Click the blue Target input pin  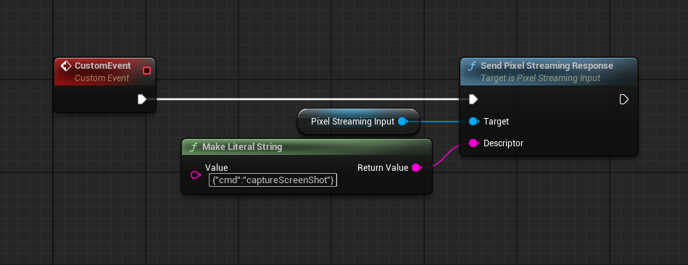pyautogui.click(x=473, y=122)
